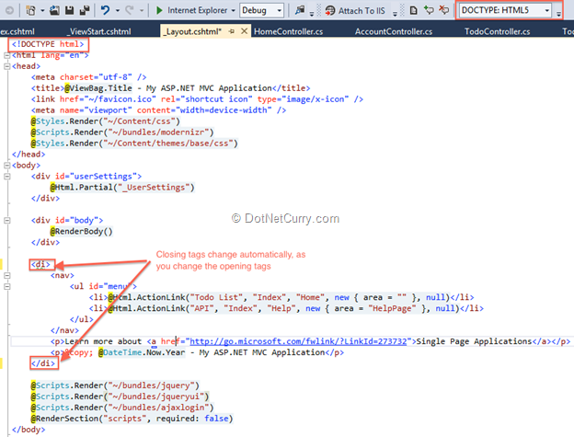Collapse the ul id="menu" region
574x437 pixels.
[7, 286]
